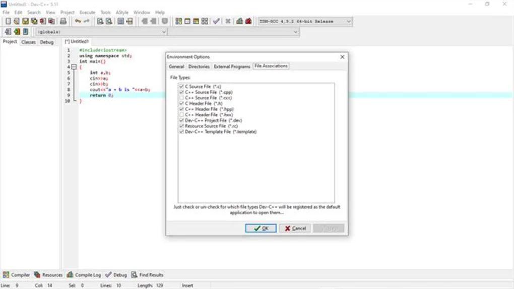The height and width of the screenshot is (289, 514).
Task: Click the Save file toolbar icon
Action: pyautogui.click(x=25, y=21)
